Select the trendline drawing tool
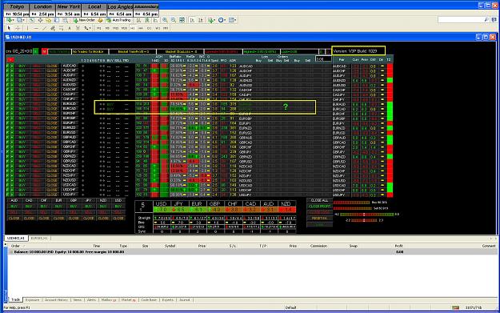This screenshot has width=500, height=313. (x=44, y=28)
